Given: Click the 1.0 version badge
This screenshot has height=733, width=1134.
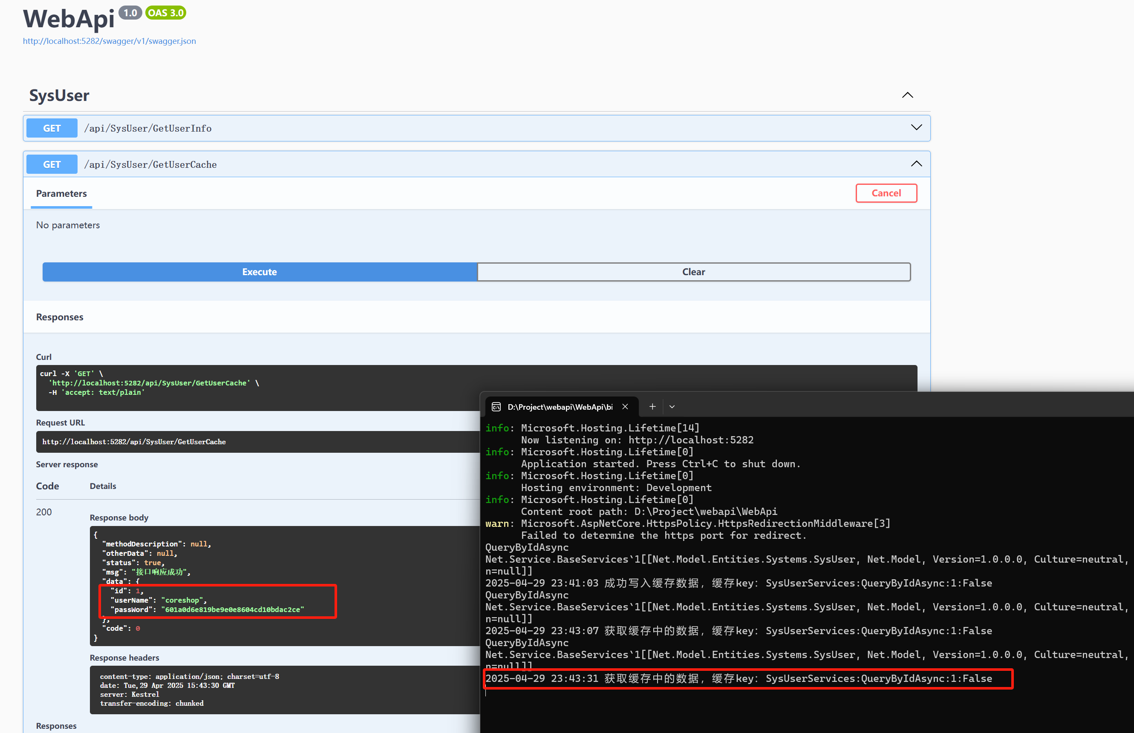Looking at the screenshot, I should pos(130,13).
